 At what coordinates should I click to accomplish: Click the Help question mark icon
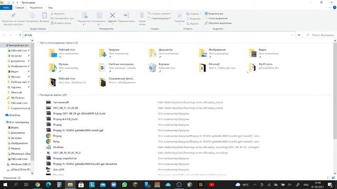click(334, 7)
